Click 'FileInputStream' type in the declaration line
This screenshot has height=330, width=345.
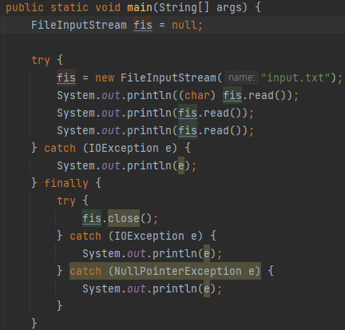tap(79, 25)
